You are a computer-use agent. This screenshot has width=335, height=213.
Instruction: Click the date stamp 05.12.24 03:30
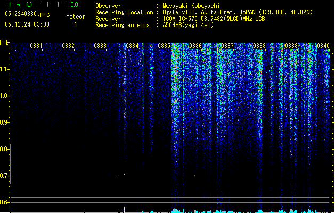(x=27, y=24)
